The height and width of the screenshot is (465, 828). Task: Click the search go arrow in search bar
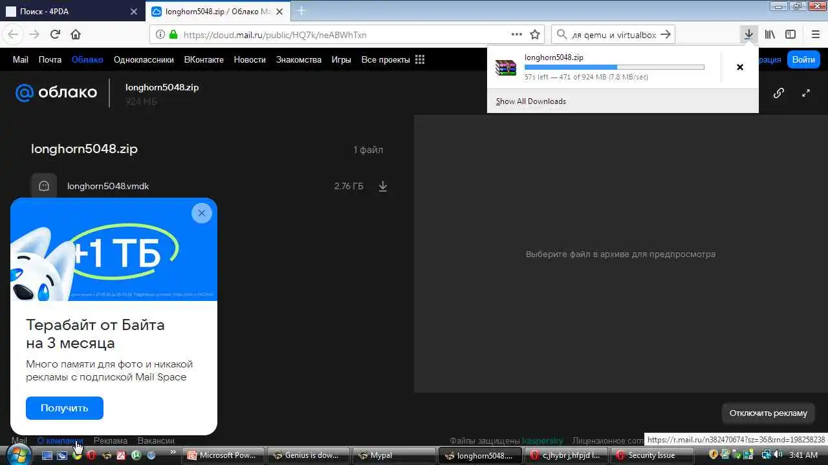pyautogui.click(x=666, y=34)
